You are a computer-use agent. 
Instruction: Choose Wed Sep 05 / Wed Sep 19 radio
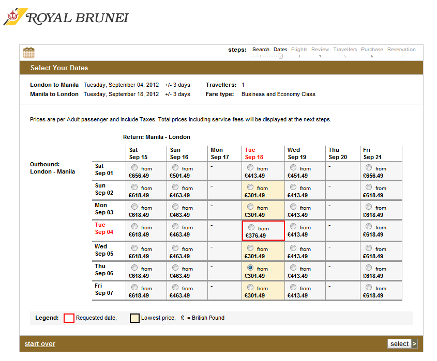pos(293,248)
